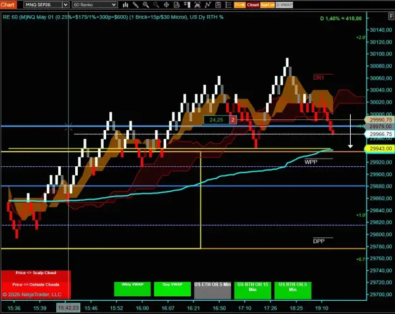Activate the zoom in magnifier
The width and height of the screenshot is (395, 314).
click(145, 5)
